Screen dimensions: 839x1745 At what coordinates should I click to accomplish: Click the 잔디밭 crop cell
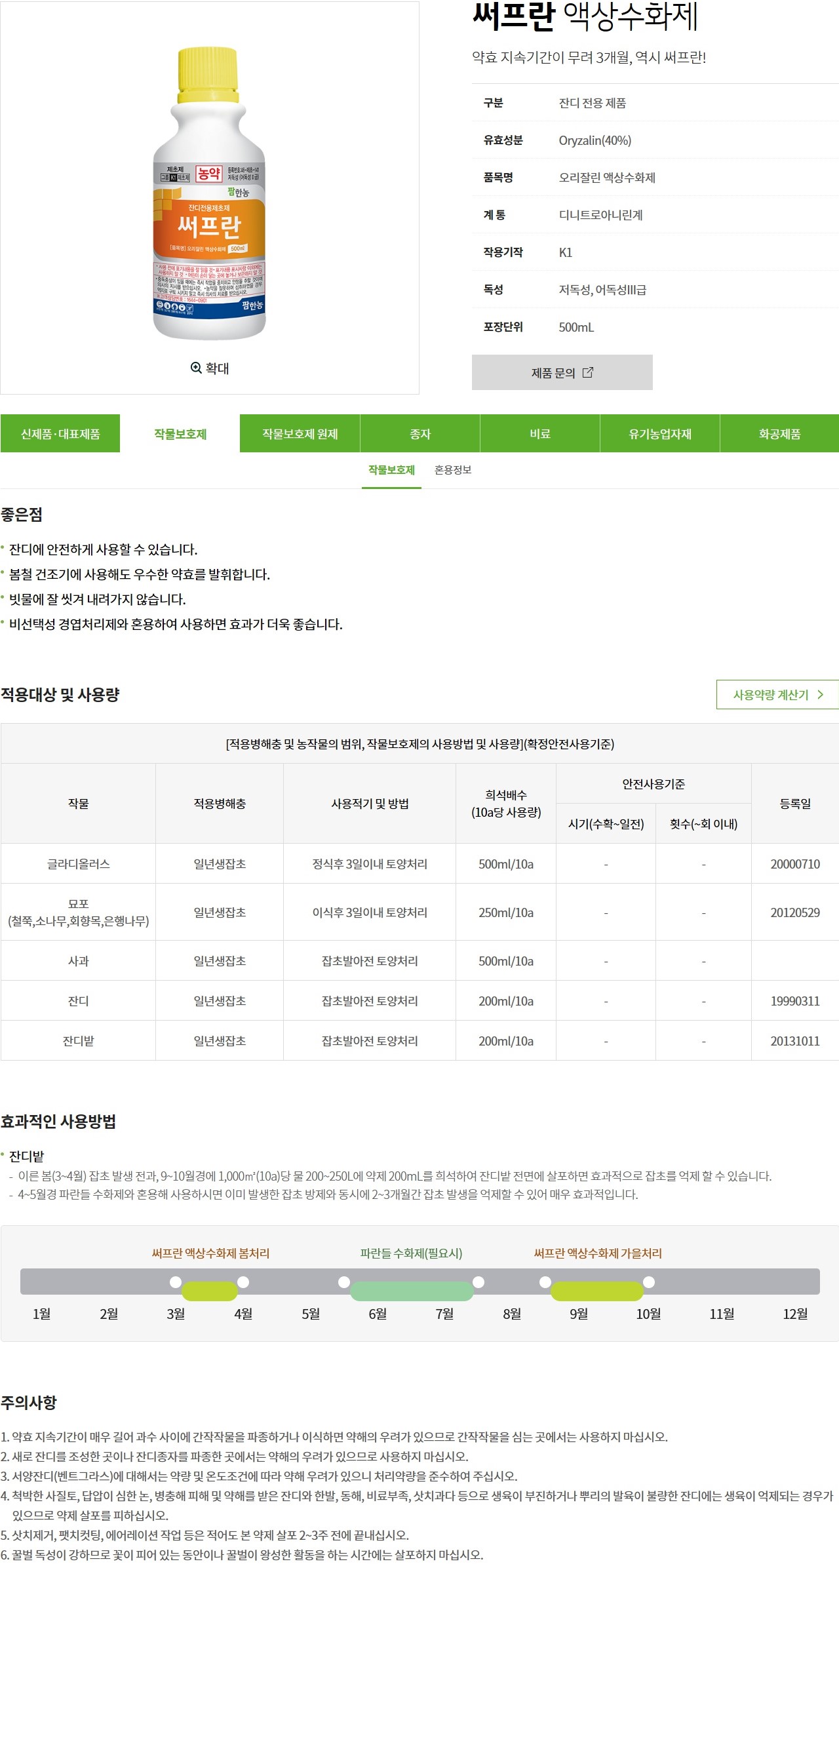(79, 1040)
